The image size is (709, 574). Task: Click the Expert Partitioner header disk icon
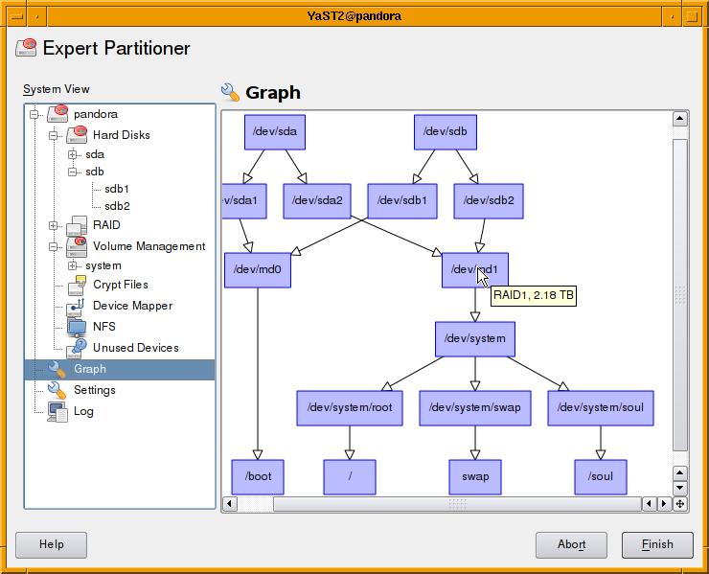(x=26, y=48)
